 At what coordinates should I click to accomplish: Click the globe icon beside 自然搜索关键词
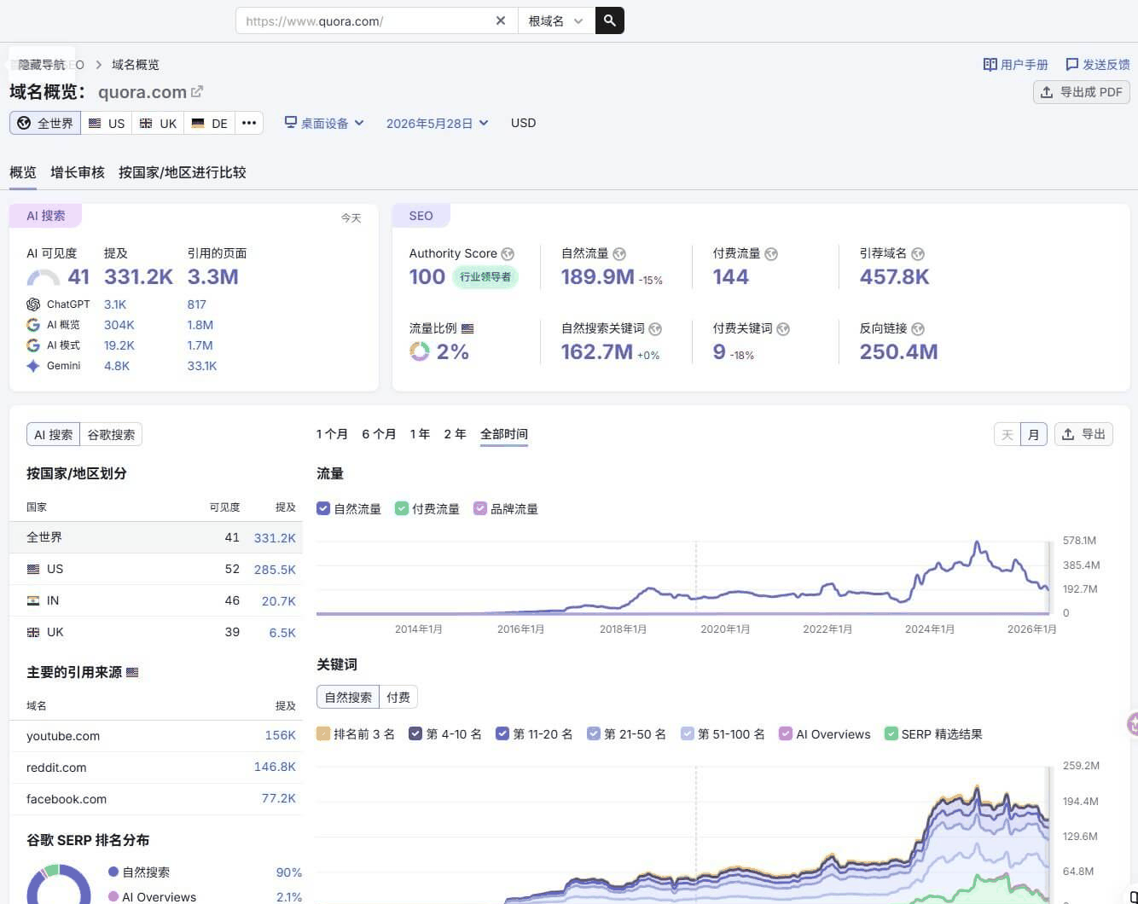coord(655,328)
